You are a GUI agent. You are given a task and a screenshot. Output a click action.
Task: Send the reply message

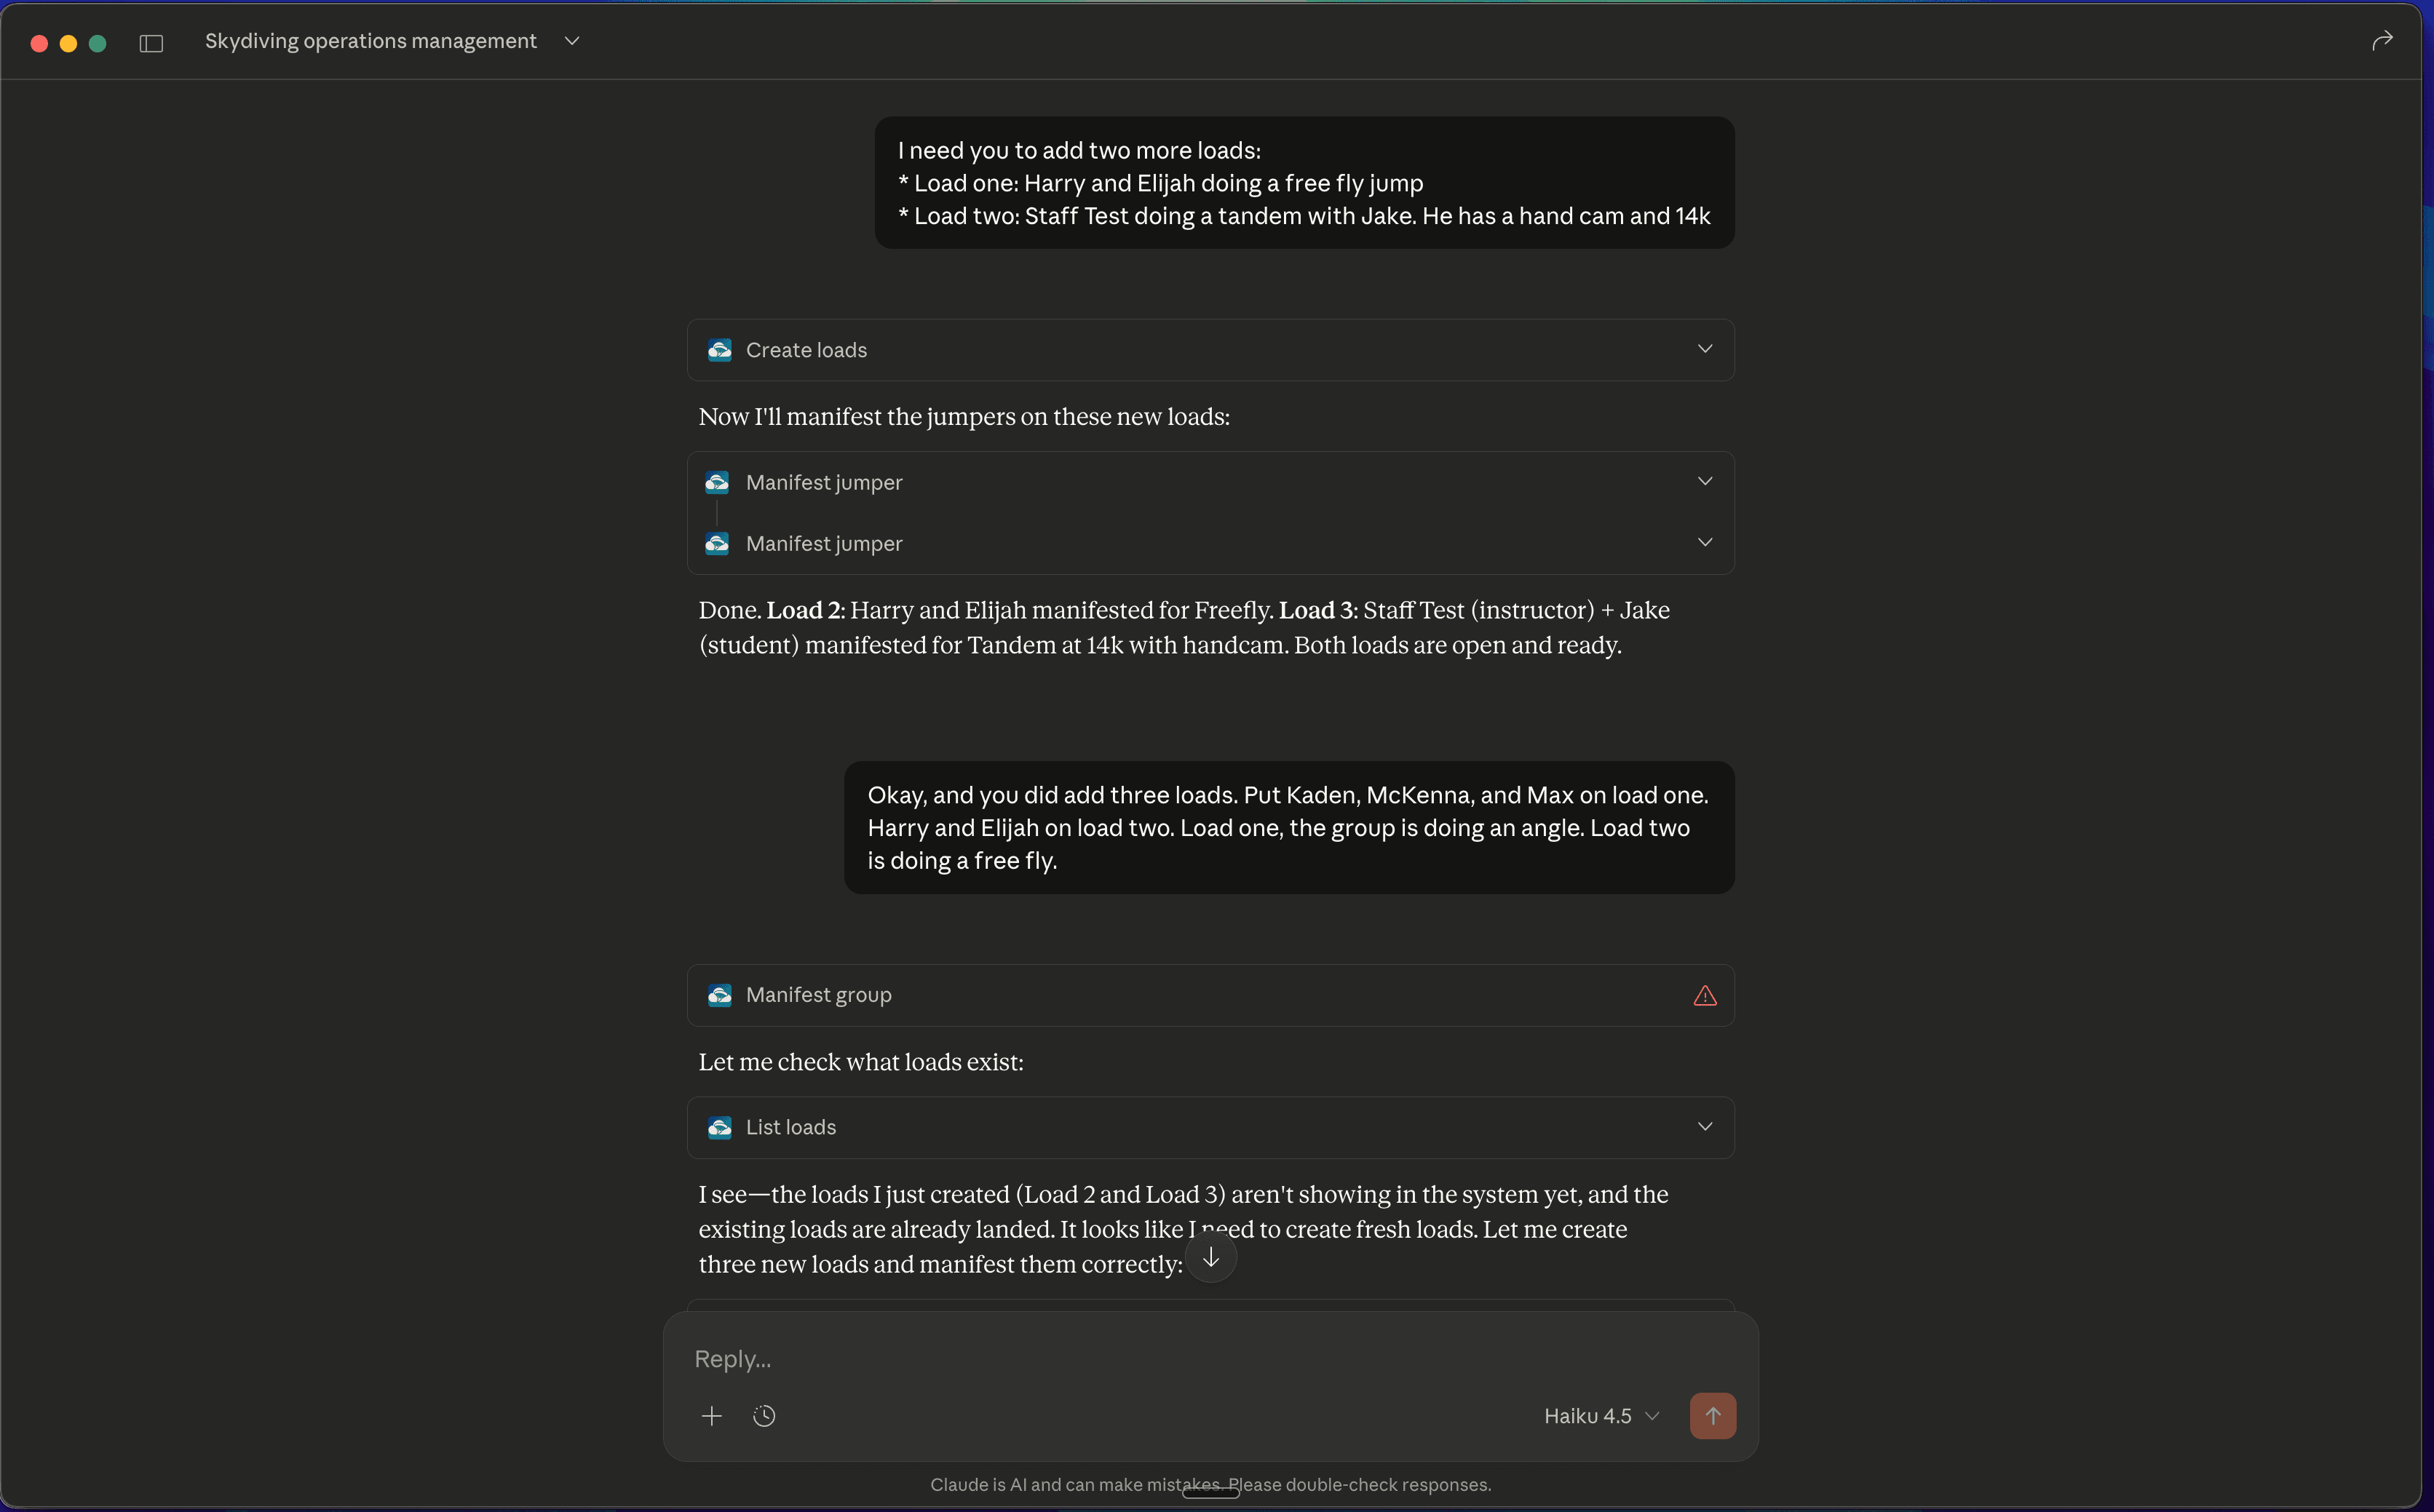[1713, 1416]
